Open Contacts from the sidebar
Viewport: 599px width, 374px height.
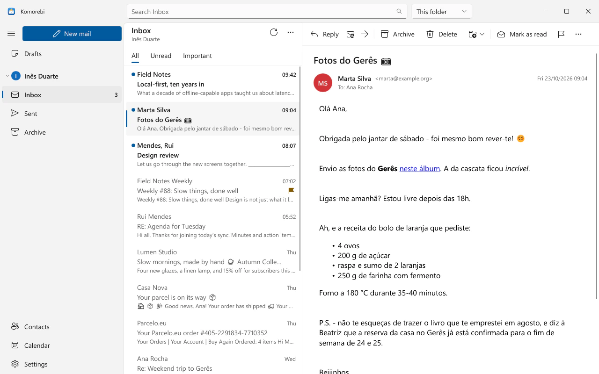[62, 327]
